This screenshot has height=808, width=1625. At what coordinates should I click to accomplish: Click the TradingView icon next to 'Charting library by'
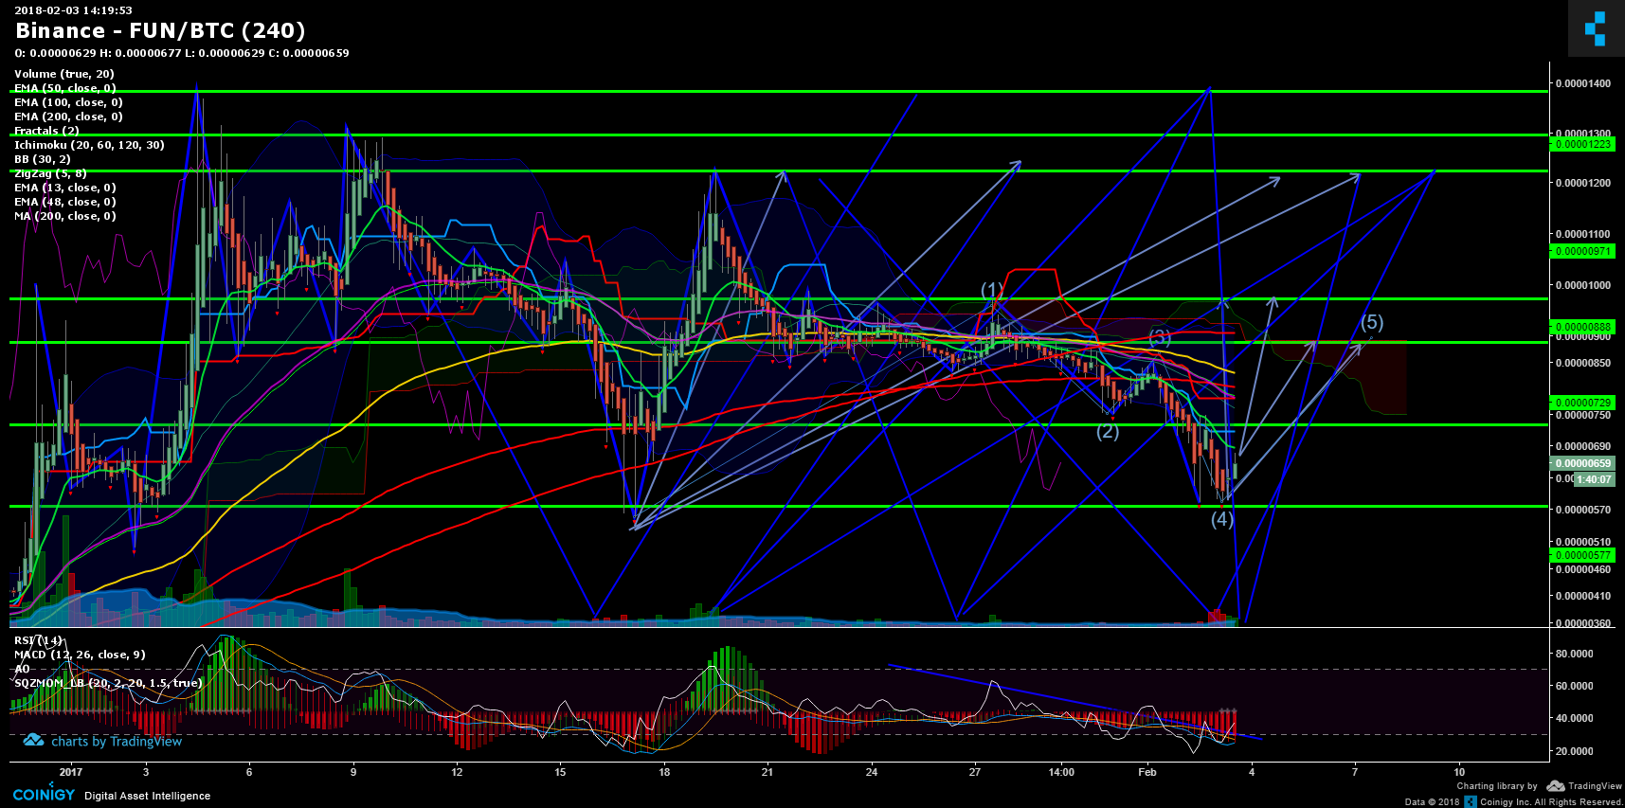[1555, 786]
